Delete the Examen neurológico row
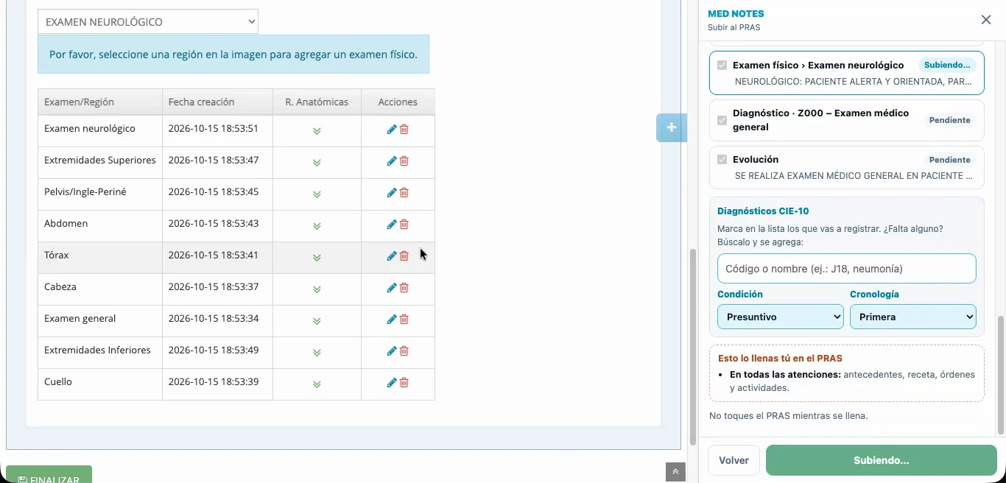 (x=404, y=130)
